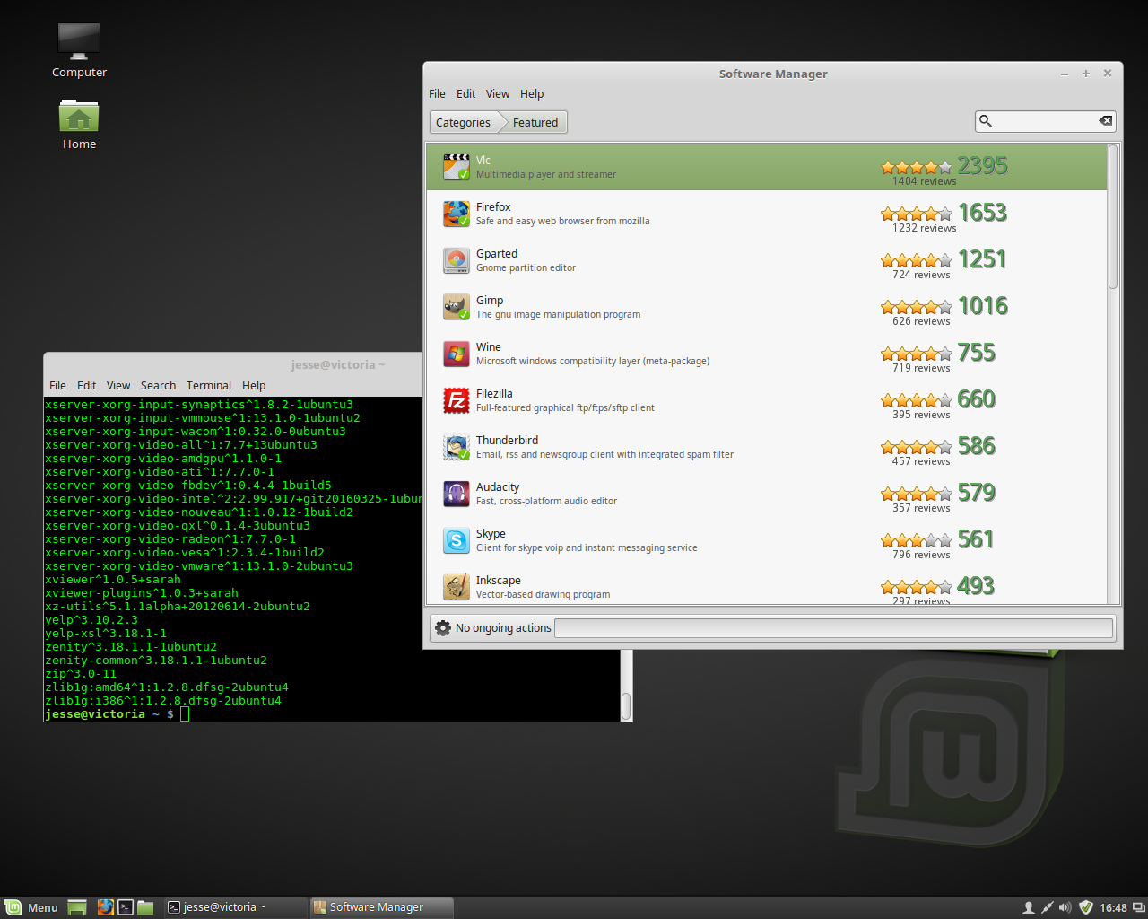Open the Home folder desktop icon

click(x=79, y=116)
